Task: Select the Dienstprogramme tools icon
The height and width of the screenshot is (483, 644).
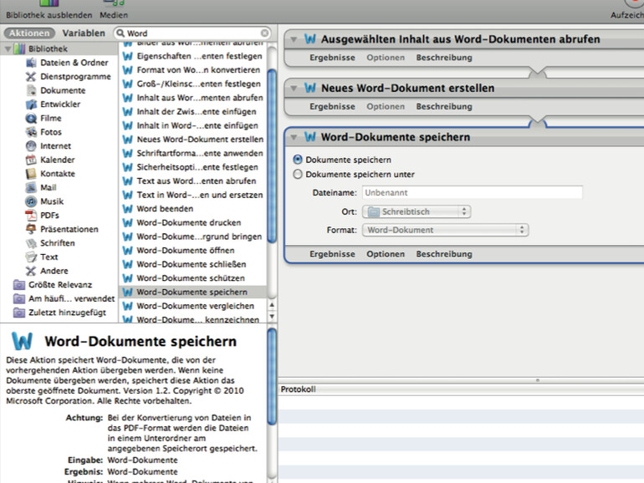Action: pyautogui.click(x=31, y=76)
